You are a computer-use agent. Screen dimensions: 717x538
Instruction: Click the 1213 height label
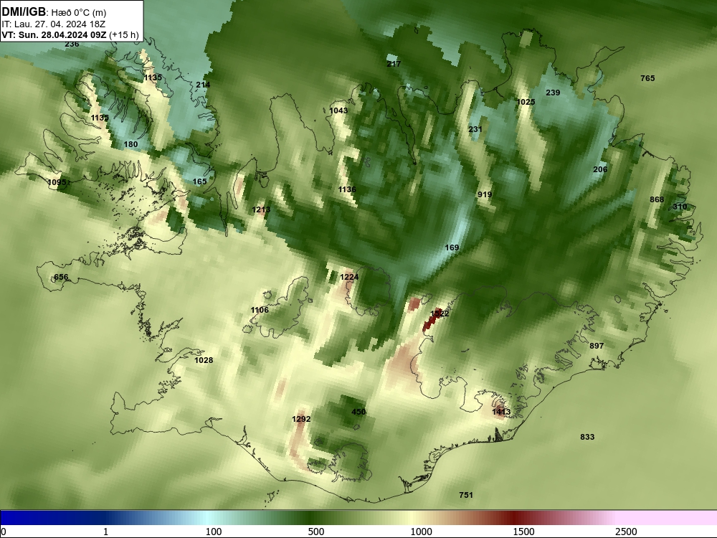pos(261,209)
